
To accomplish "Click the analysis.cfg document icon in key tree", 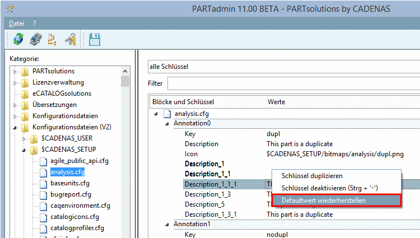I will click(x=167, y=114).
